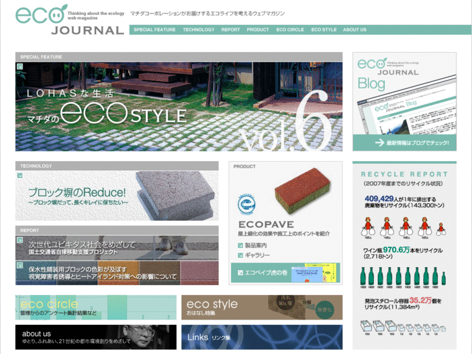Image resolution: width=472 pixels, height=354 pixels.
Task: Click the arrow on the blog check button
Action: pos(380,142)
